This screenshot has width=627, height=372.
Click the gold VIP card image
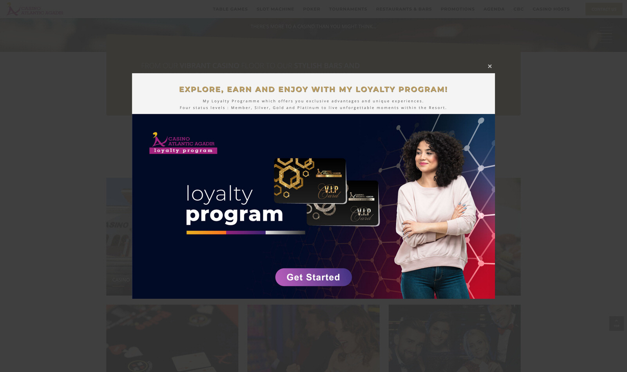point(310,181)
